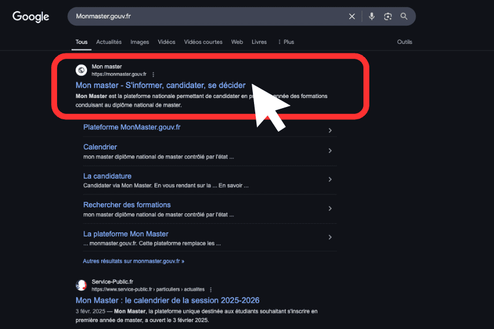Click Autres résultats sur monmaster.gouv.fr link
The width and height of the screenshot is (494, 329).
coord(133,261)
